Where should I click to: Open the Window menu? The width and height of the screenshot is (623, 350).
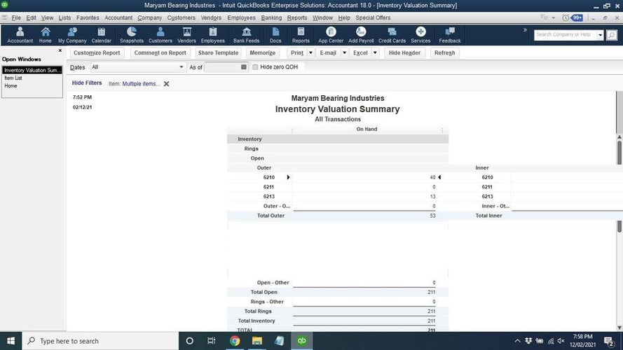pos(322,18)
